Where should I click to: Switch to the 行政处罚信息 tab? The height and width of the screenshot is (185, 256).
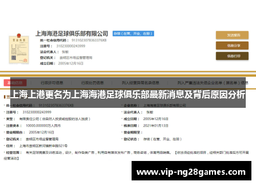[x=92, y=83]
